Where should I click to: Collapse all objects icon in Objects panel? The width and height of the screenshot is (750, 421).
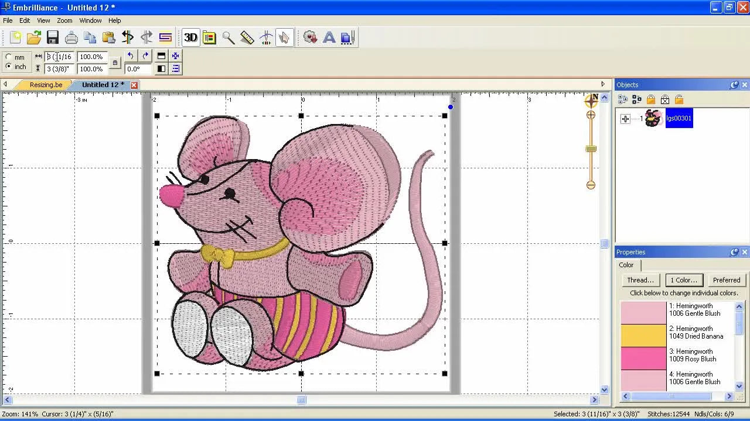(637, 100)
